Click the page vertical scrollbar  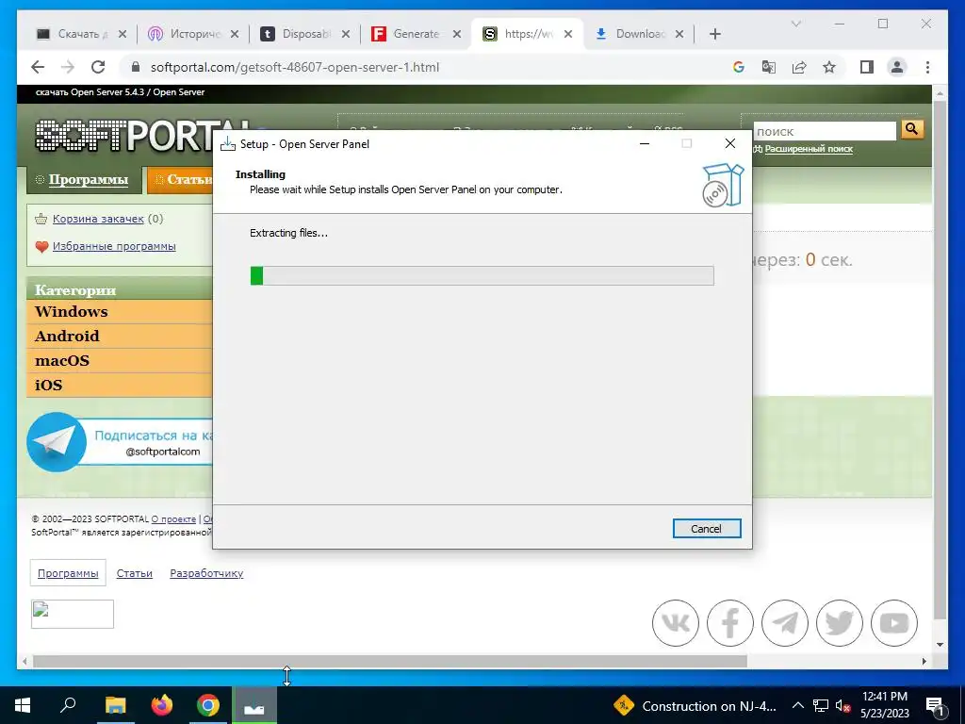point(940,359)
